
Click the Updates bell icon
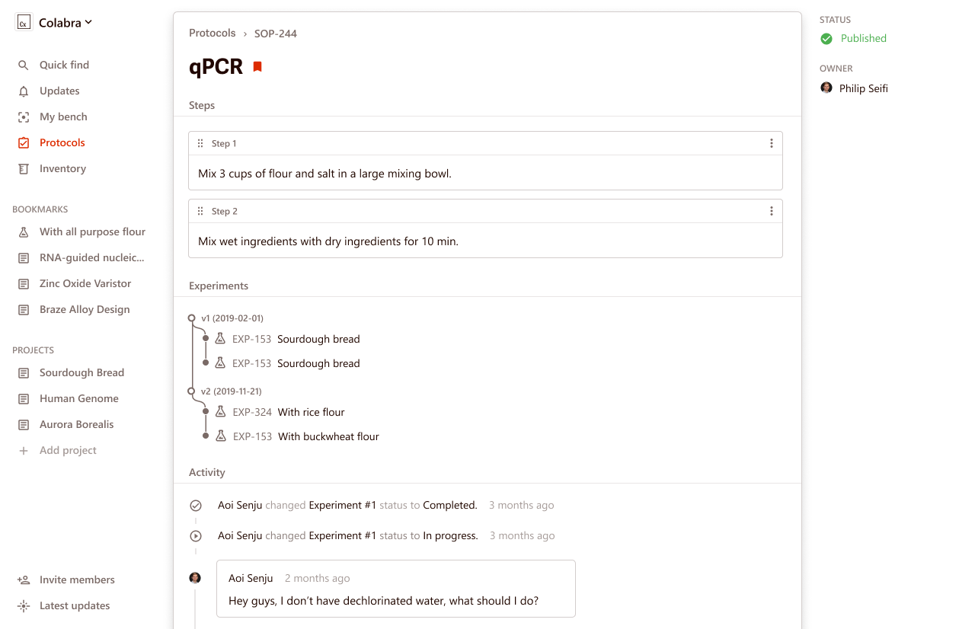pos(24,91)
